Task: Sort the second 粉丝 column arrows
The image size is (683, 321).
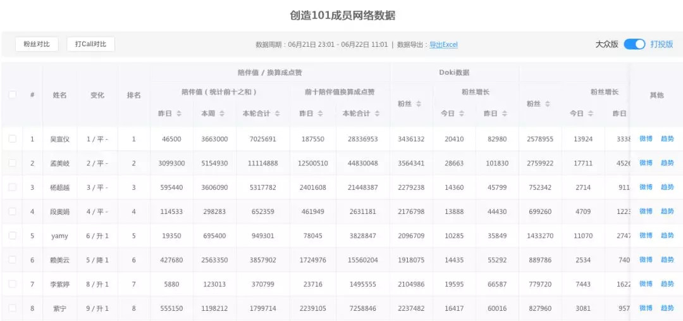Action: [x=548, y=104]
